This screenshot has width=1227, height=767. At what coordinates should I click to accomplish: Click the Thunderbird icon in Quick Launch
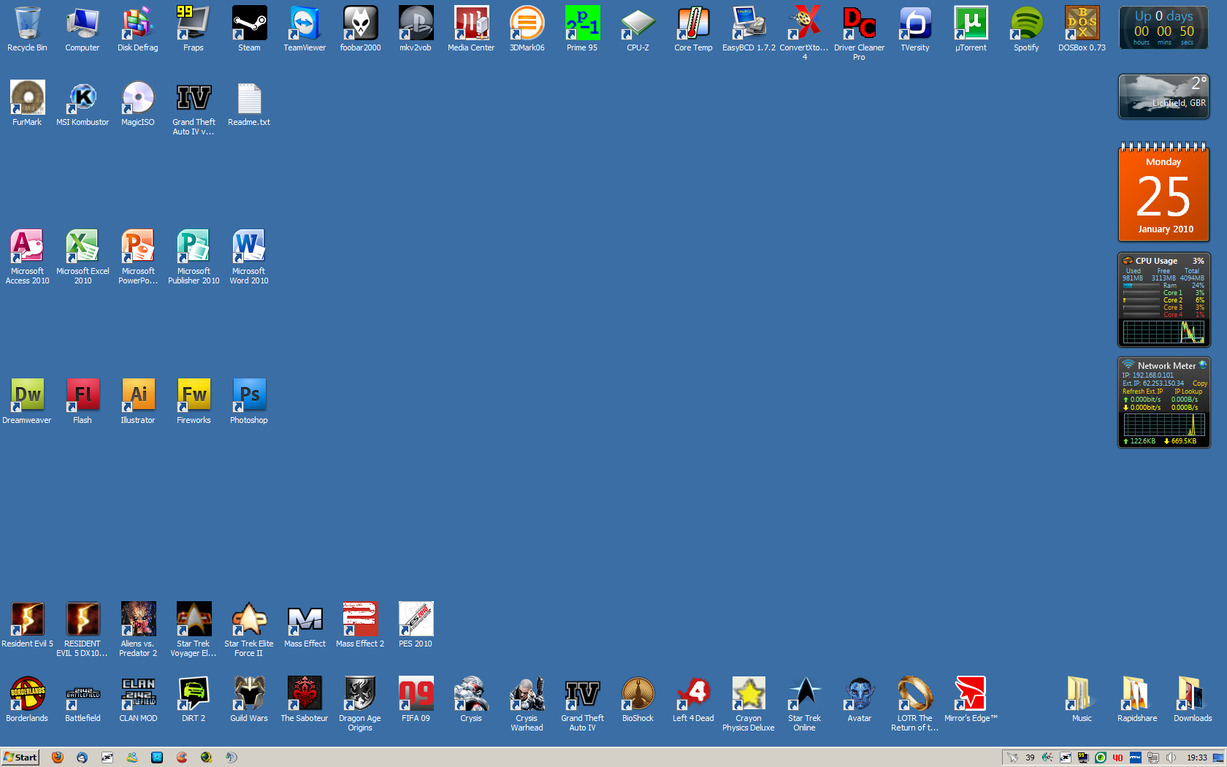(83, 758)
